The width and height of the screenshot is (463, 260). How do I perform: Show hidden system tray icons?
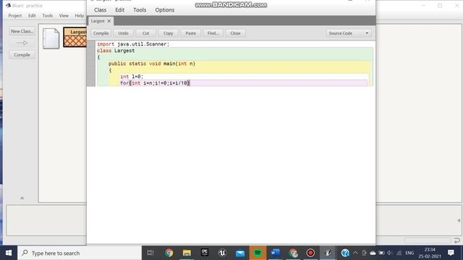click(355, 253)
